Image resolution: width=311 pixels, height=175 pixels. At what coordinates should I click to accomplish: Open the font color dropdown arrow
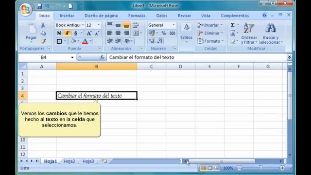pyautogui.click(x=91, y=41)
